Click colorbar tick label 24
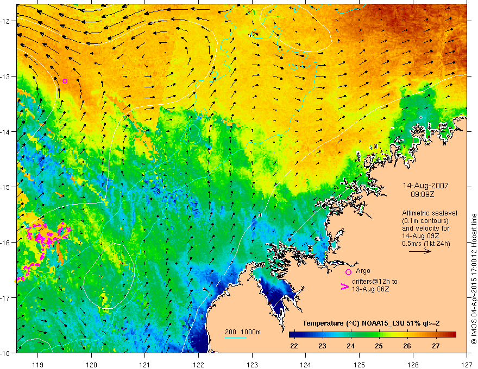The image size is (478, 369). [350, 346]
